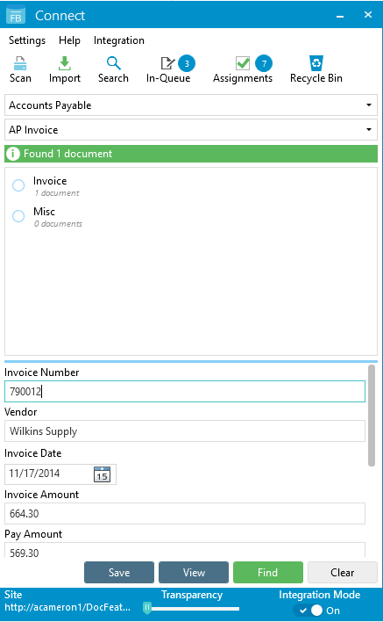Open the In-Queue documents list
The width and height of the screenshot is (383, 622).
170,69
